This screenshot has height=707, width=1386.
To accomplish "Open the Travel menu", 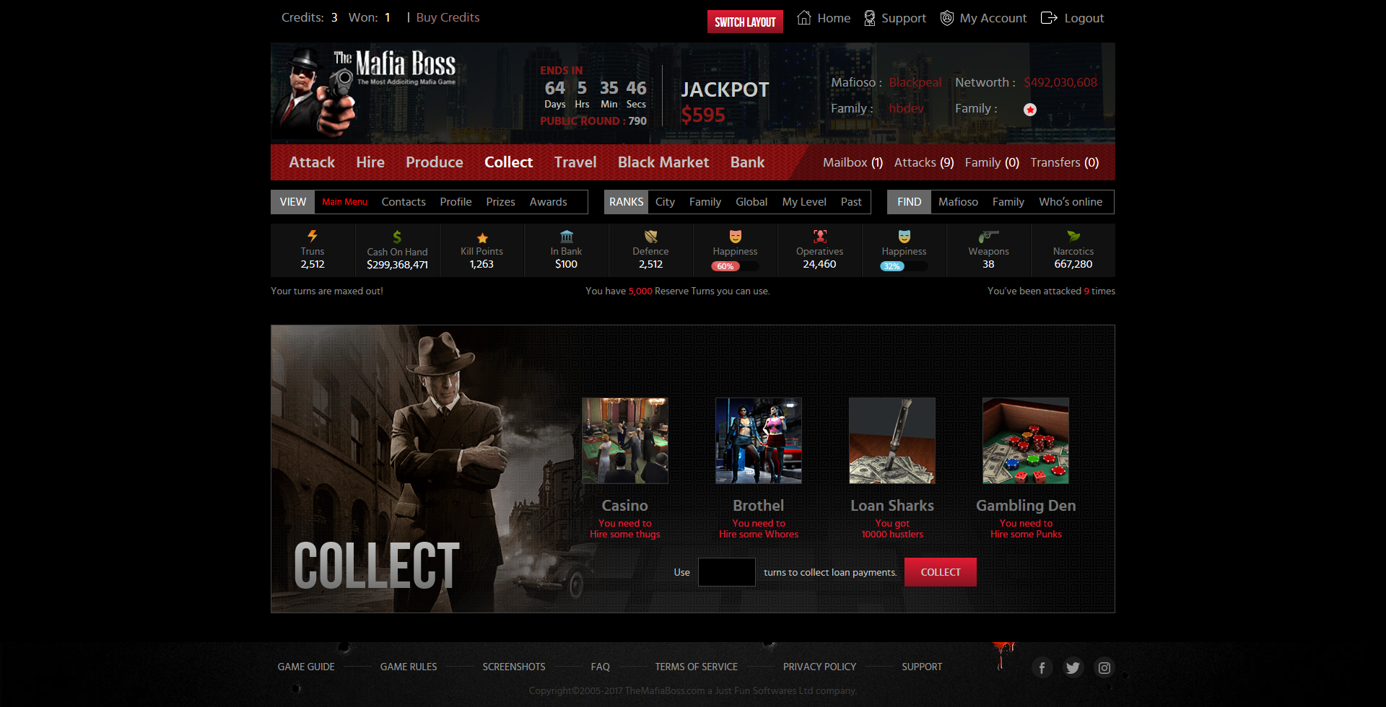I will (575, 162).
